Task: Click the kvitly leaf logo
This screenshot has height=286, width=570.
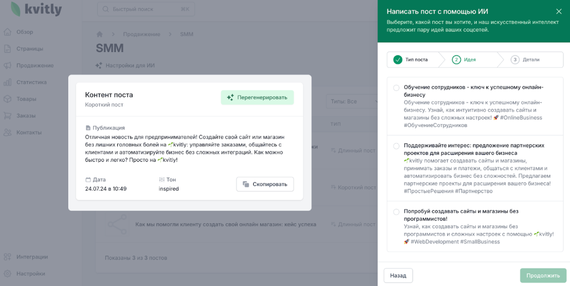Action: pyautogui.click(x=16, y=9)
